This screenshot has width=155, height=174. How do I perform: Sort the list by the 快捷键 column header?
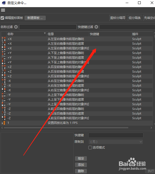110,34
